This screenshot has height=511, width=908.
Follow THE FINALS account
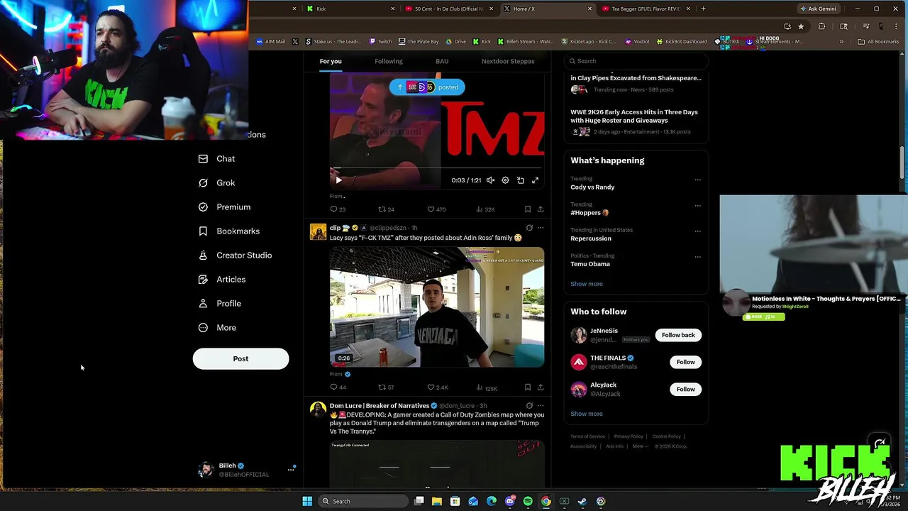pos(685,362)
